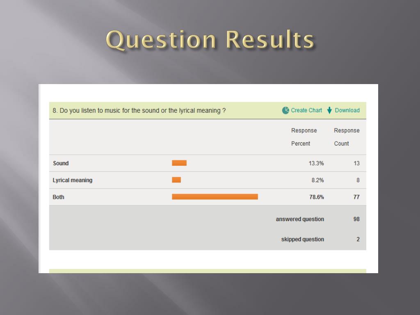
Task: Click the Lyrical meaning response count 8
Action: [x=358, y=180]
